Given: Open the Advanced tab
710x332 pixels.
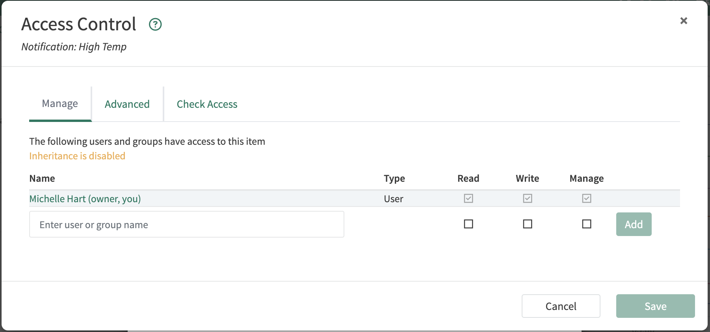Looking at the screenshot, I should pyautogui.click(x=127, y=104).
